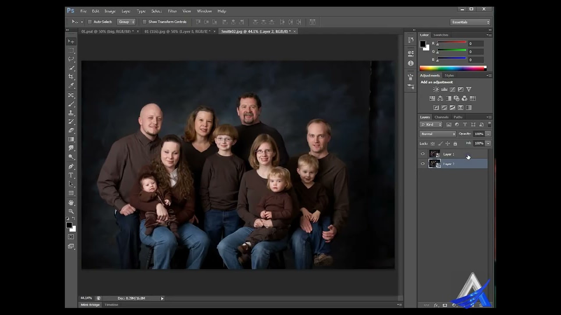
Task: Enable the Auto-Select checkbox
Action: click(x=89, y=22)
